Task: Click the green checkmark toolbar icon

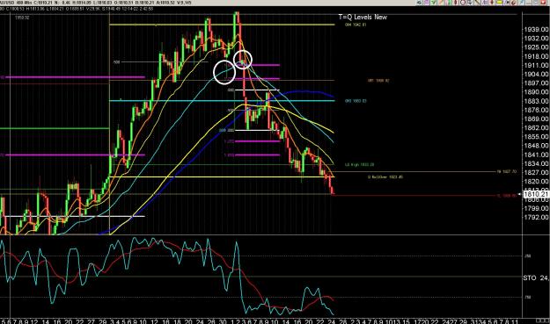Action: [x=434, y=2]
